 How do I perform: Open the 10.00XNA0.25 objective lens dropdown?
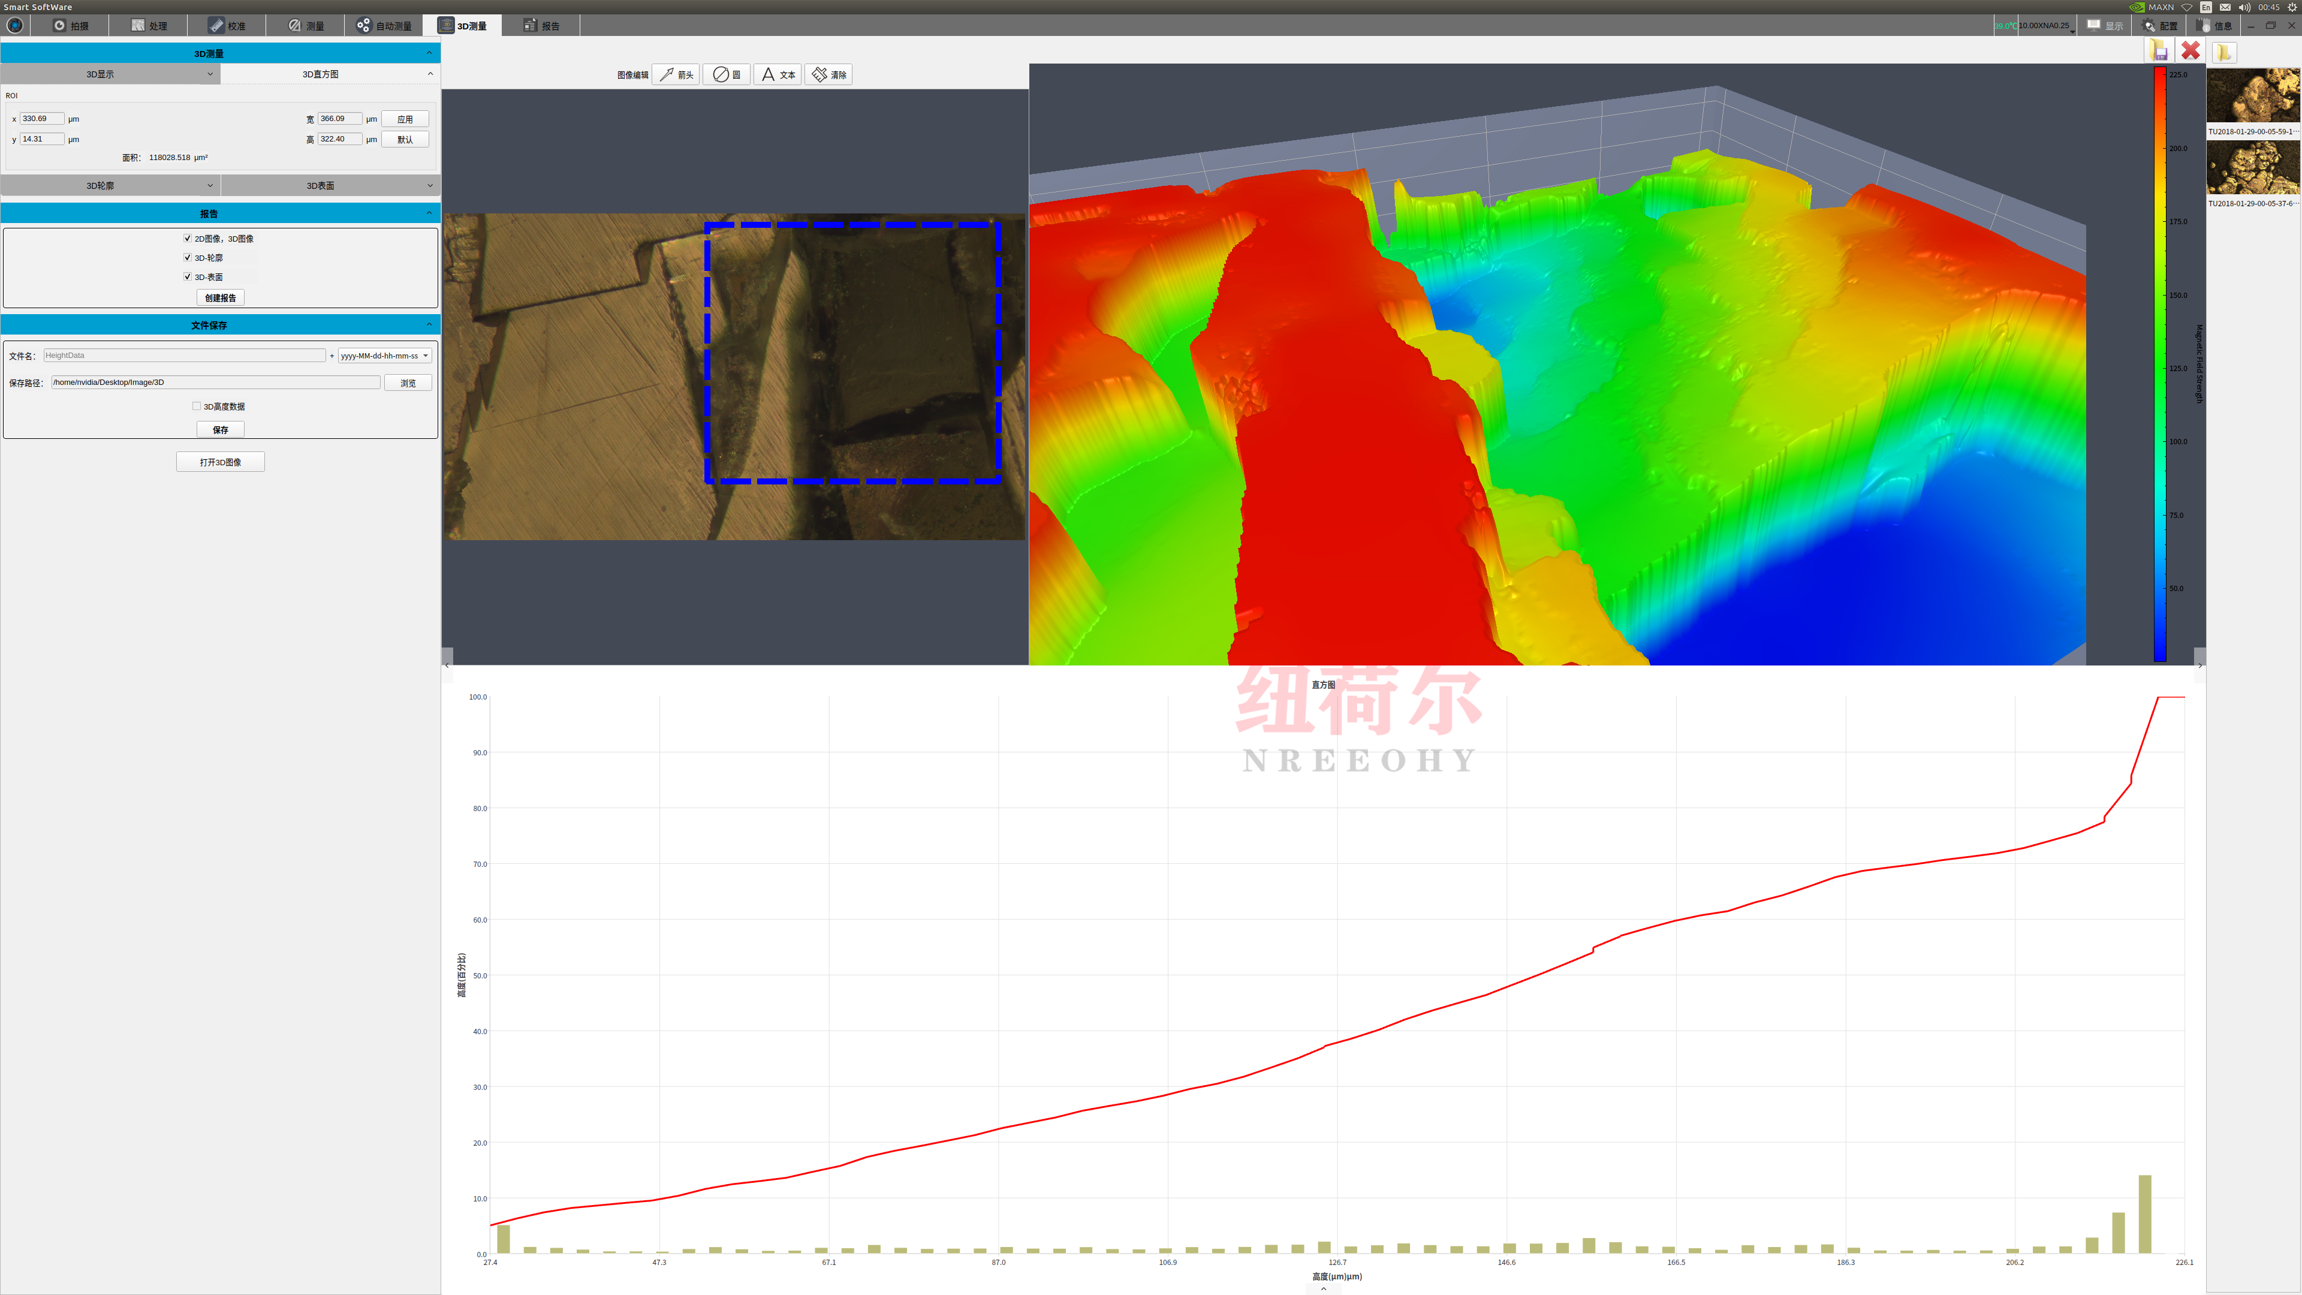point(2045,26)
